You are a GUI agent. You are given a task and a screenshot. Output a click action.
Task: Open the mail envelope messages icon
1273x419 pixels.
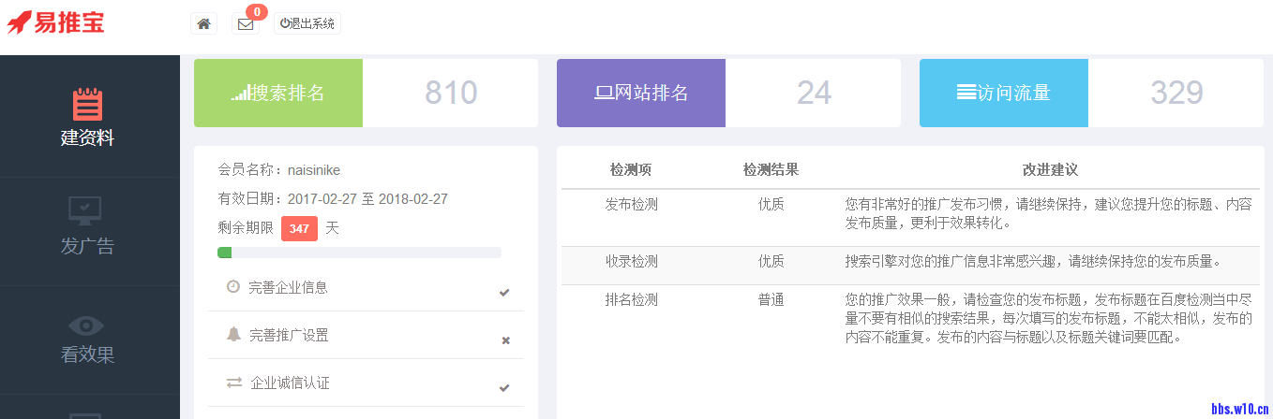[246, 24]
